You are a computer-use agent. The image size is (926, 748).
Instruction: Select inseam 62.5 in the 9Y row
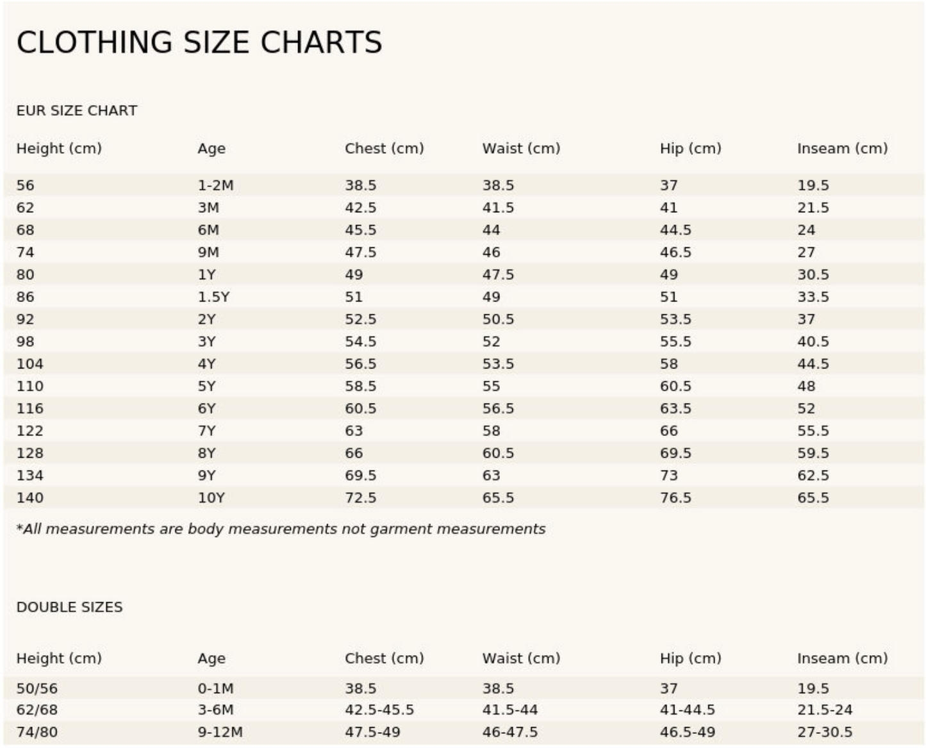point(813,476)
